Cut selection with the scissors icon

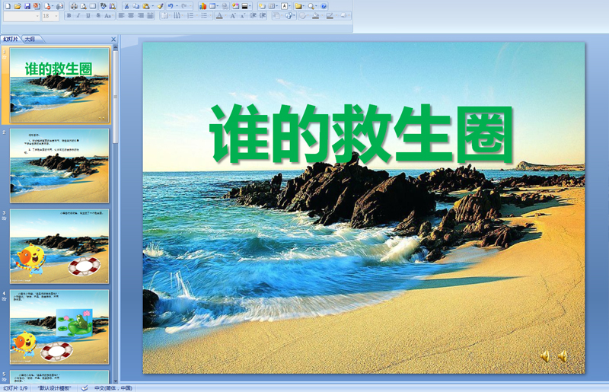tap(126, 6)
